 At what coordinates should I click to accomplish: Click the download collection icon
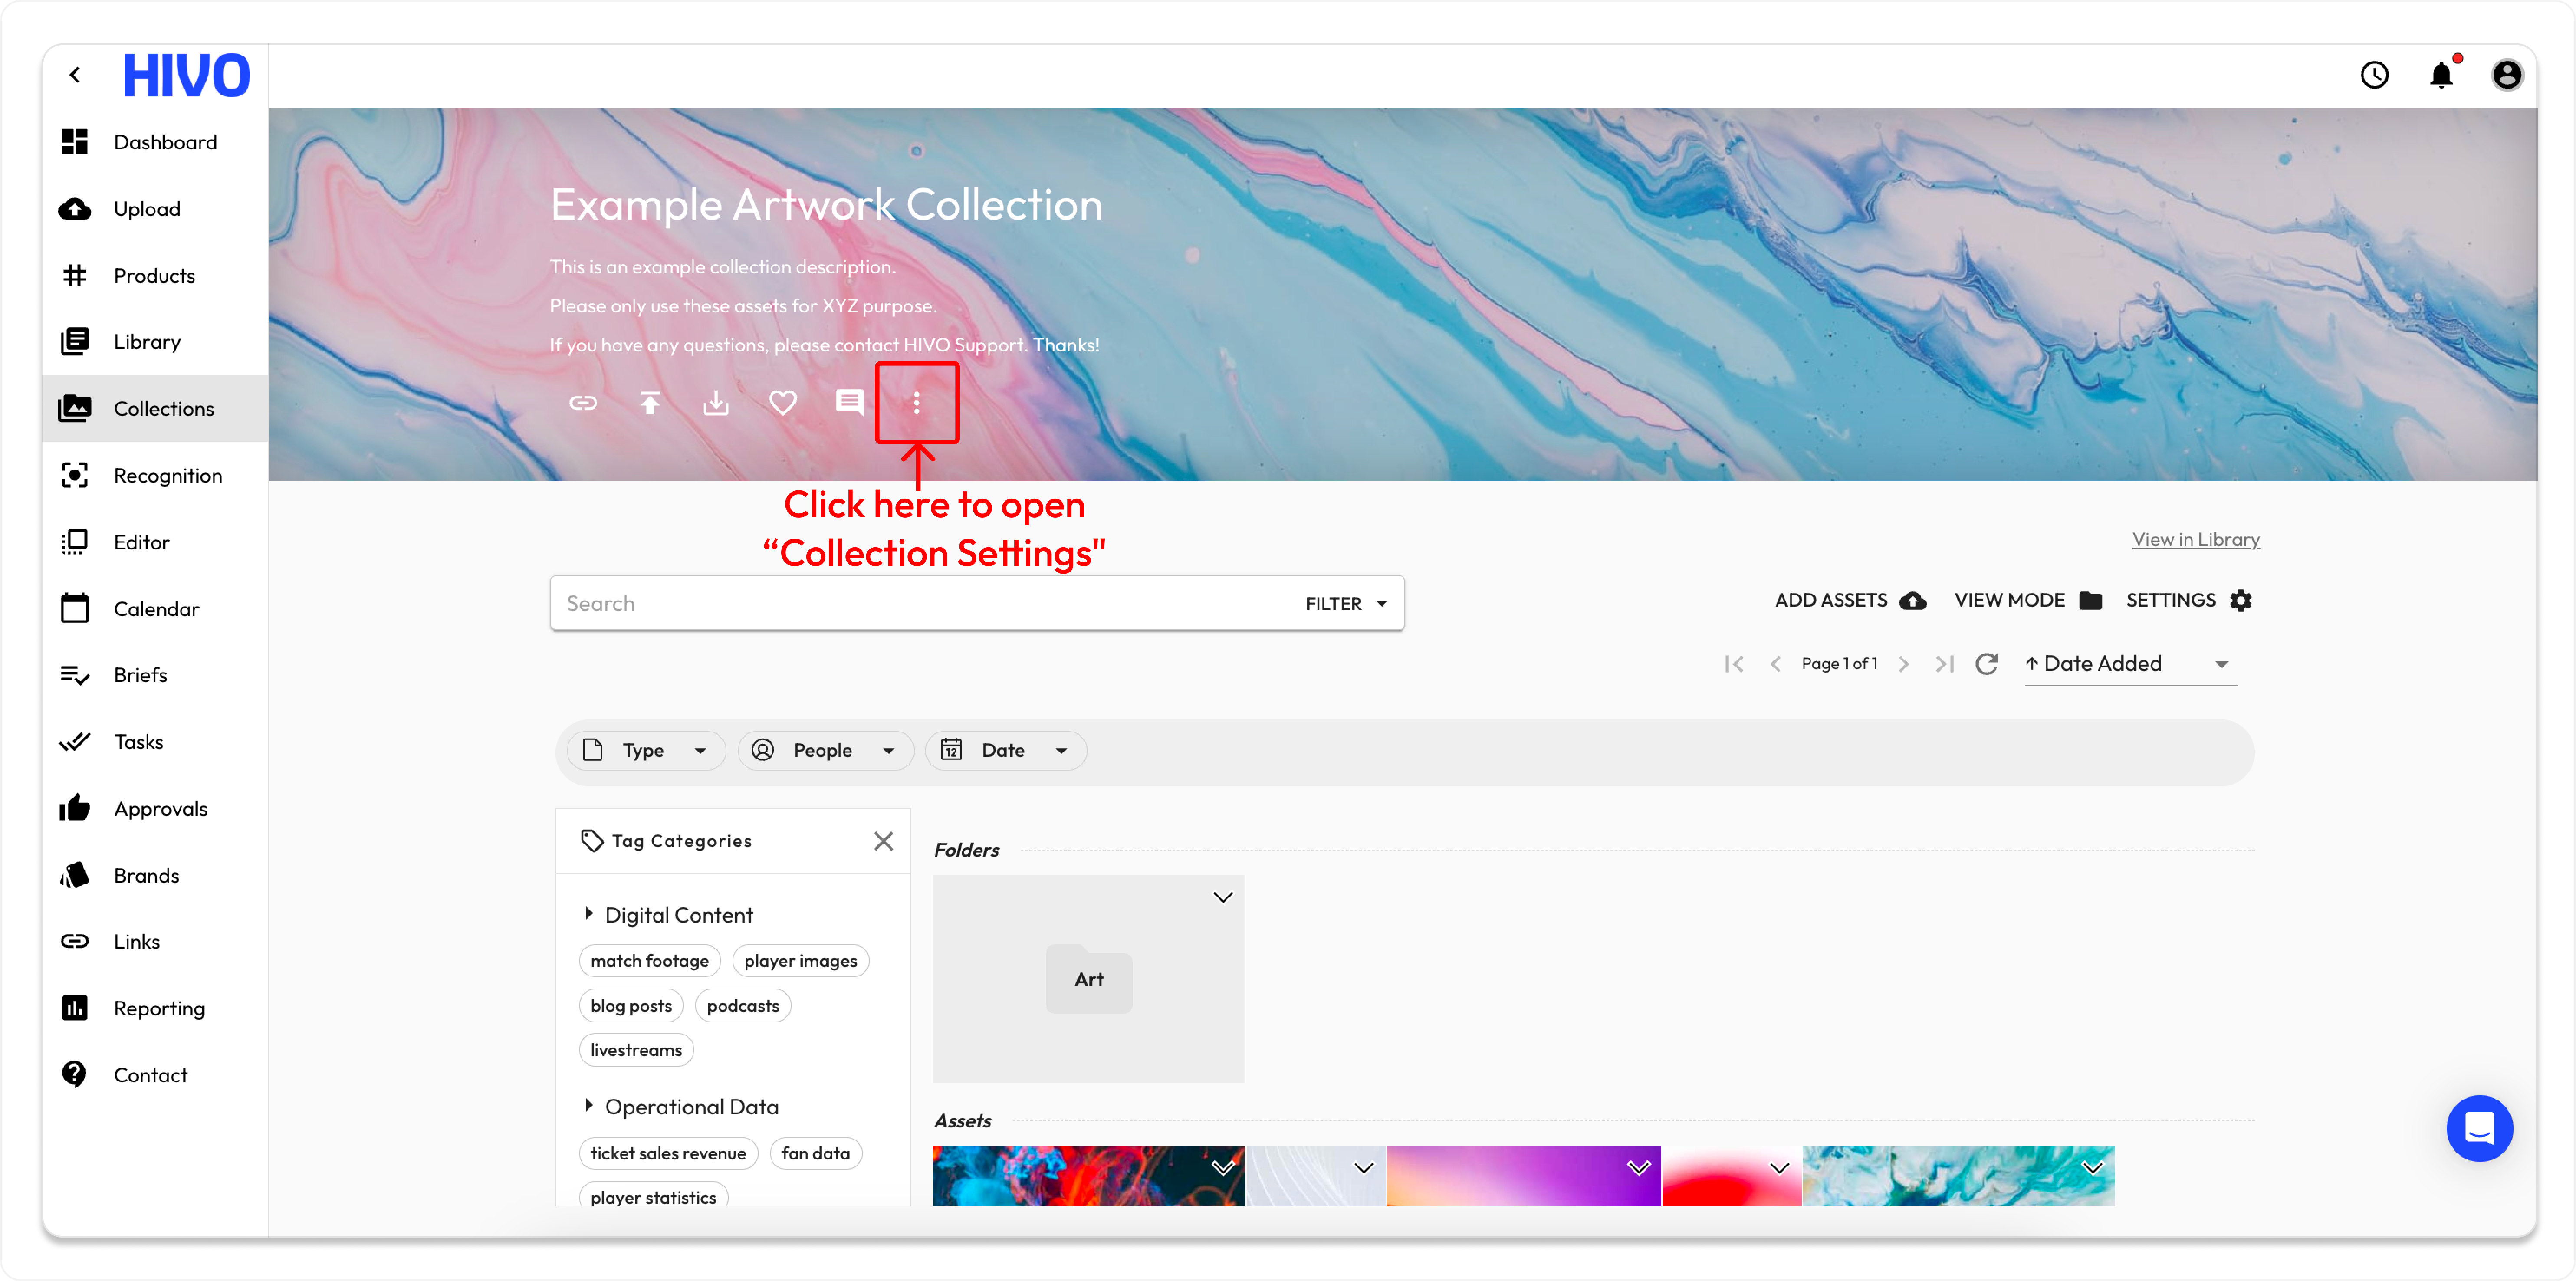(716, 403)
